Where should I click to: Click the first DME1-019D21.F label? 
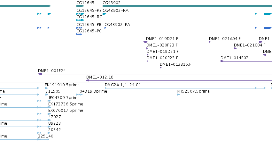[162, 38]
